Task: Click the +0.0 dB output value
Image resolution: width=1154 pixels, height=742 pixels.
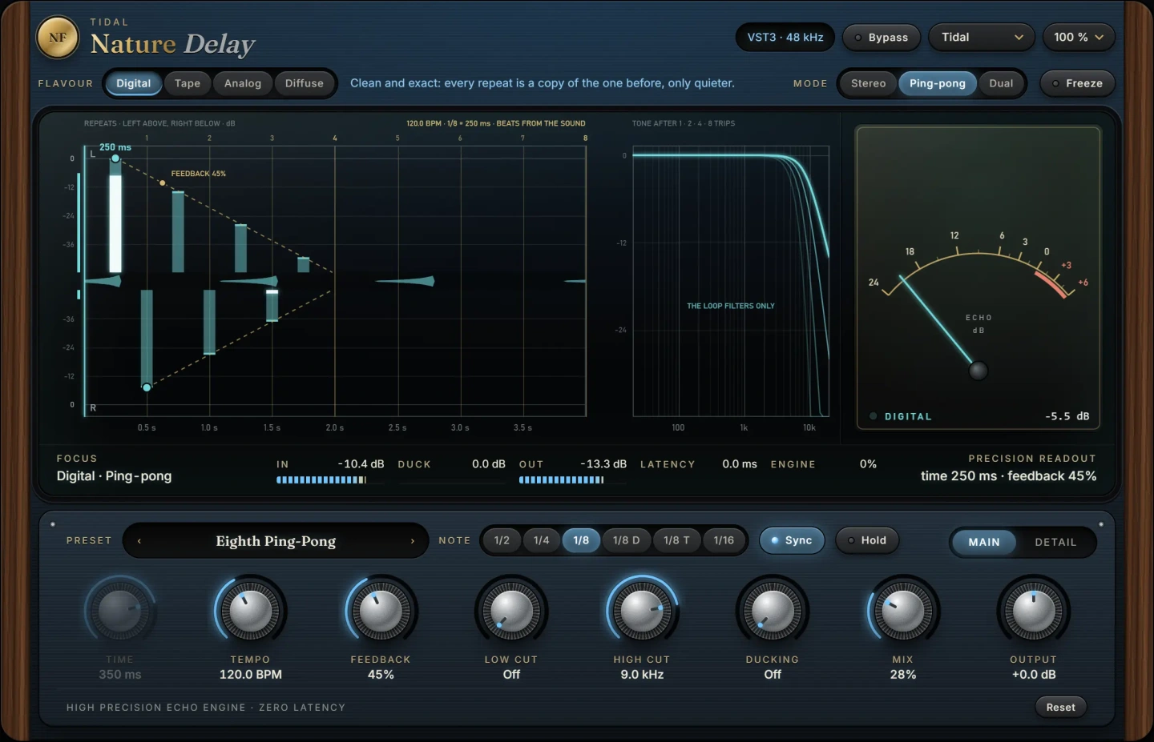Action: 1034,675
